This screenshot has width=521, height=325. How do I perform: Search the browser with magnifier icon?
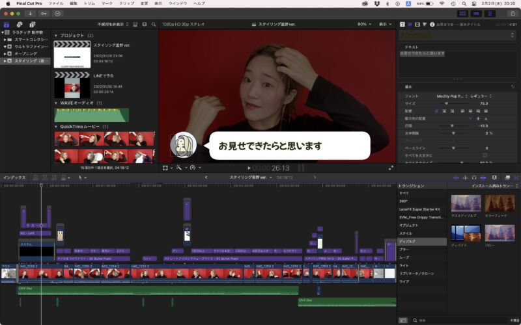[x=153, y=24]
